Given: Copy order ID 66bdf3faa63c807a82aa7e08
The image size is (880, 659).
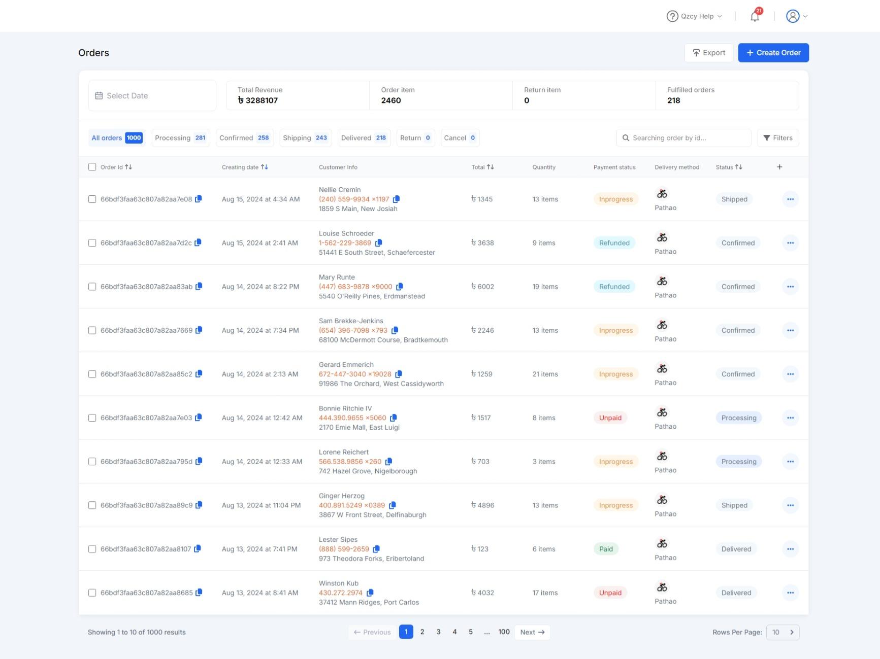Looking at the screenshot, I should pyautogui.click(x=199, y=199).
